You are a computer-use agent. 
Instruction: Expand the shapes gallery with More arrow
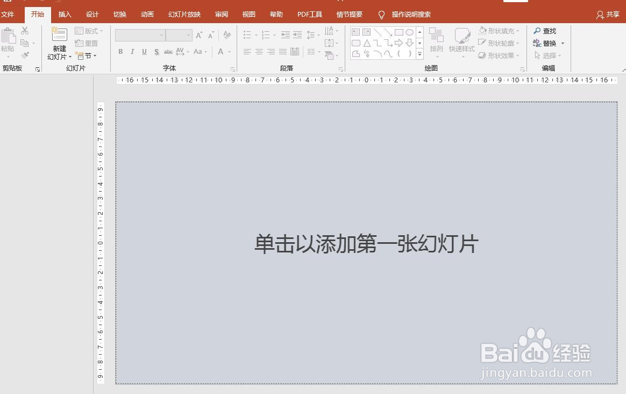click(x=419, y=54)
